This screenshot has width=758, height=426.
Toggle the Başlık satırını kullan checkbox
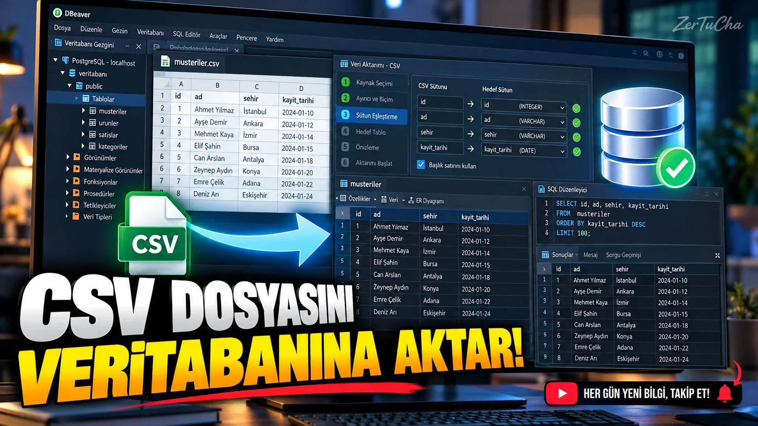tap(421, 164)
